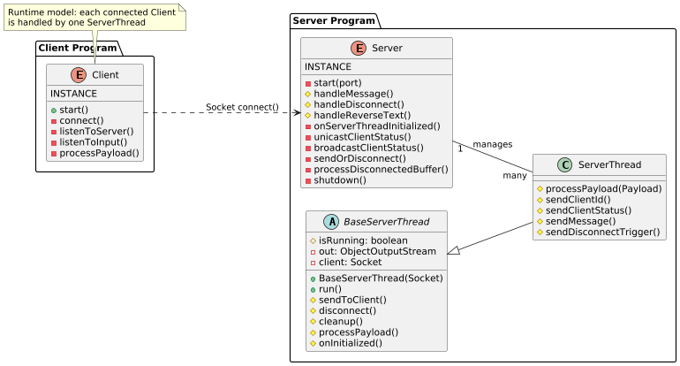Select broadcastClientStatus() in Server
This screenshot has height=366, width=680.
click(368, 148)
